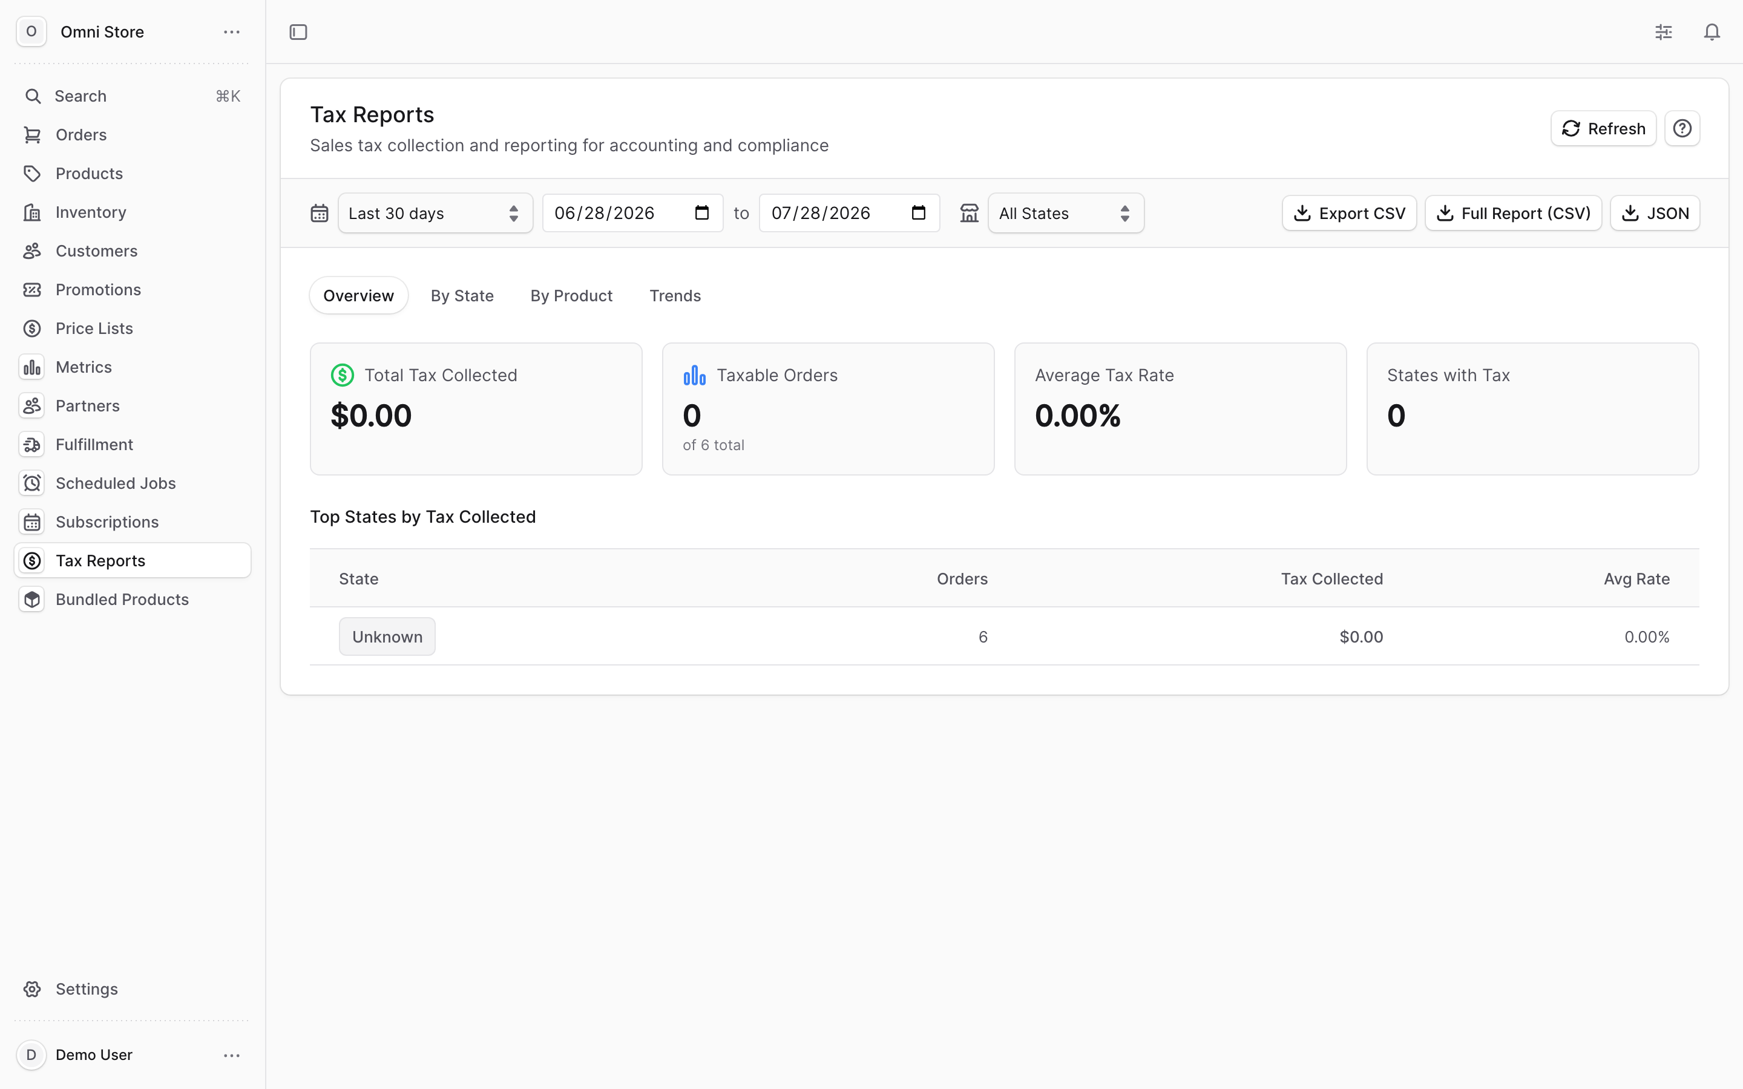The image size is (1743, 1089).
Task: Click the Unknown state badge
Action: (387, 636)
